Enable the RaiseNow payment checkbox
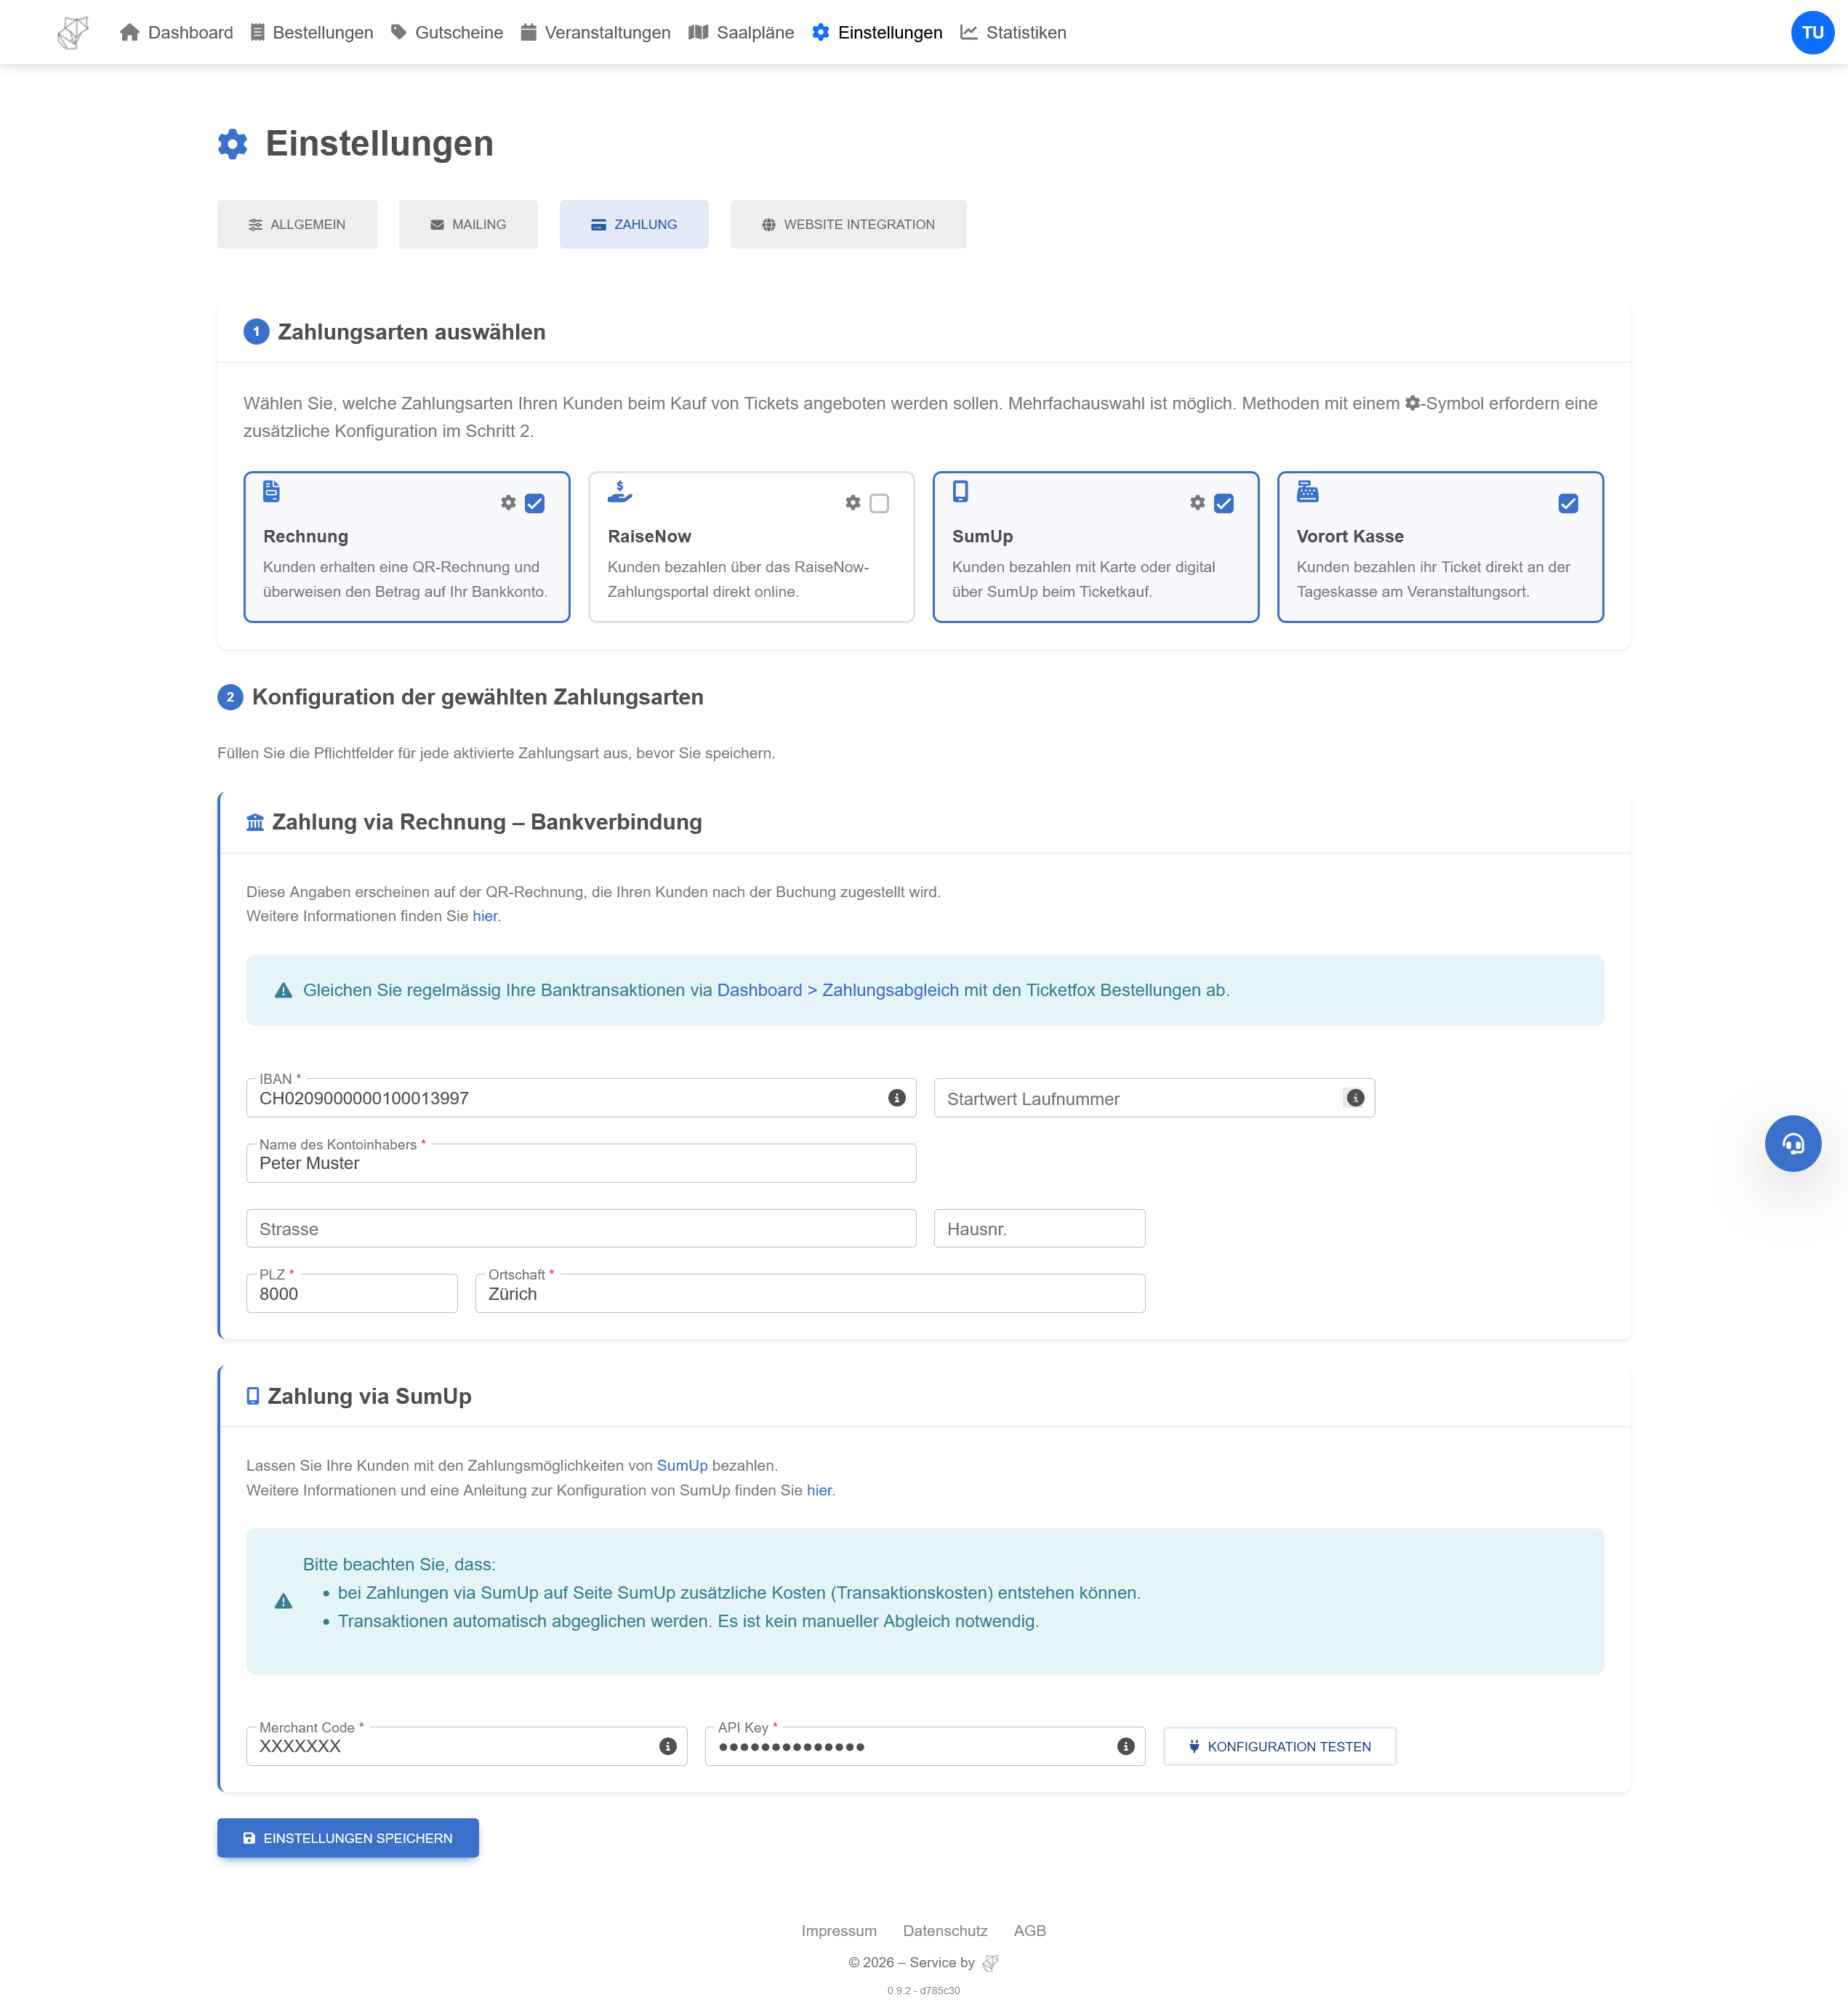 click(879, 503)
